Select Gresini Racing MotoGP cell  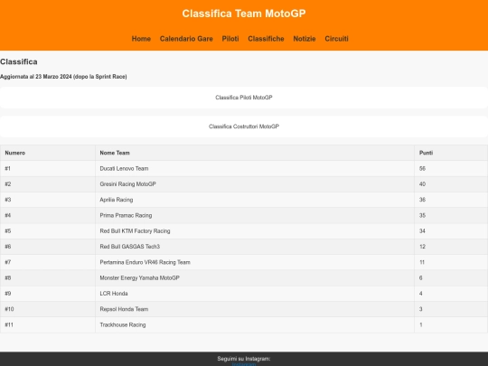pyautogui.click(x=255, y=184)
